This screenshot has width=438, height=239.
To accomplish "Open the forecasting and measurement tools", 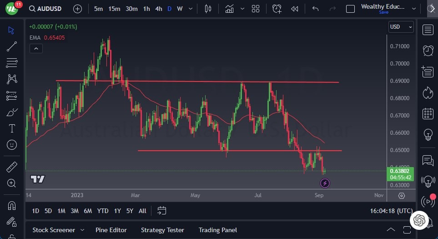I will [x=11, y=96].
